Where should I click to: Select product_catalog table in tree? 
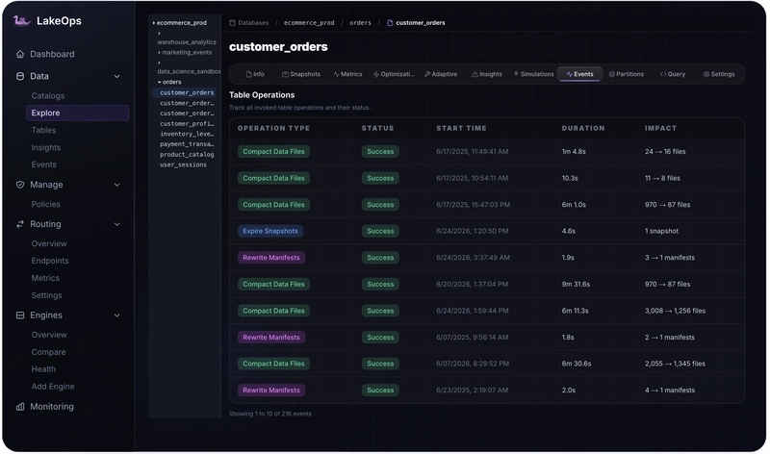187,155
